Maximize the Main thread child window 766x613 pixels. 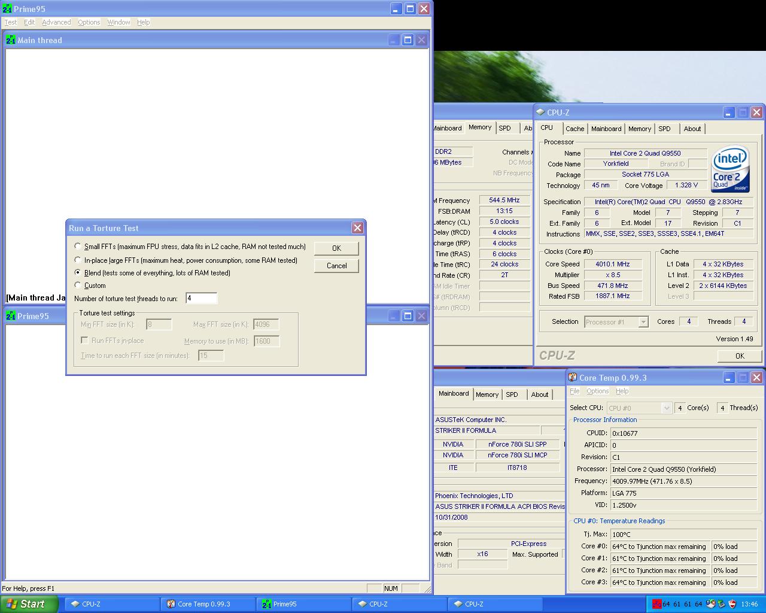[408, 40]
